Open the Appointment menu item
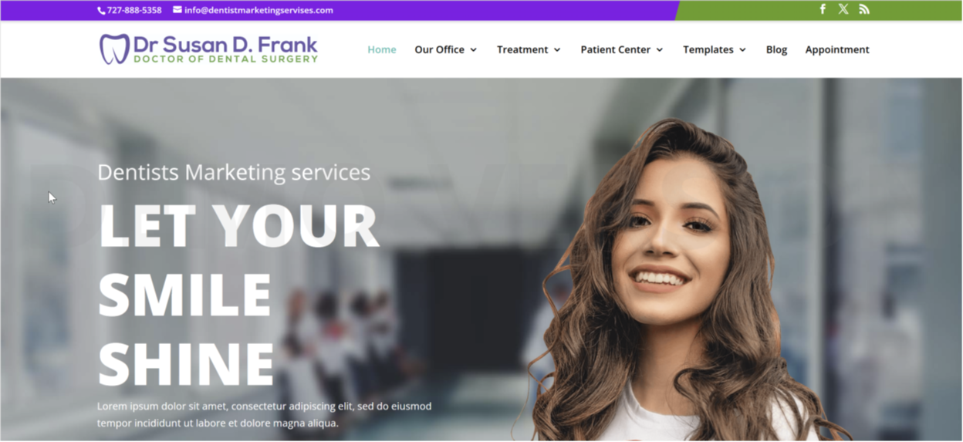 pyautogui.click(x=837, y=49)
